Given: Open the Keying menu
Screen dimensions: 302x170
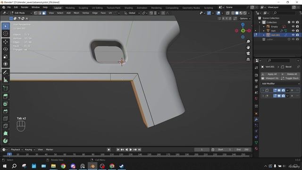Looking at the screenshot, I should click(x=30, y=150).
